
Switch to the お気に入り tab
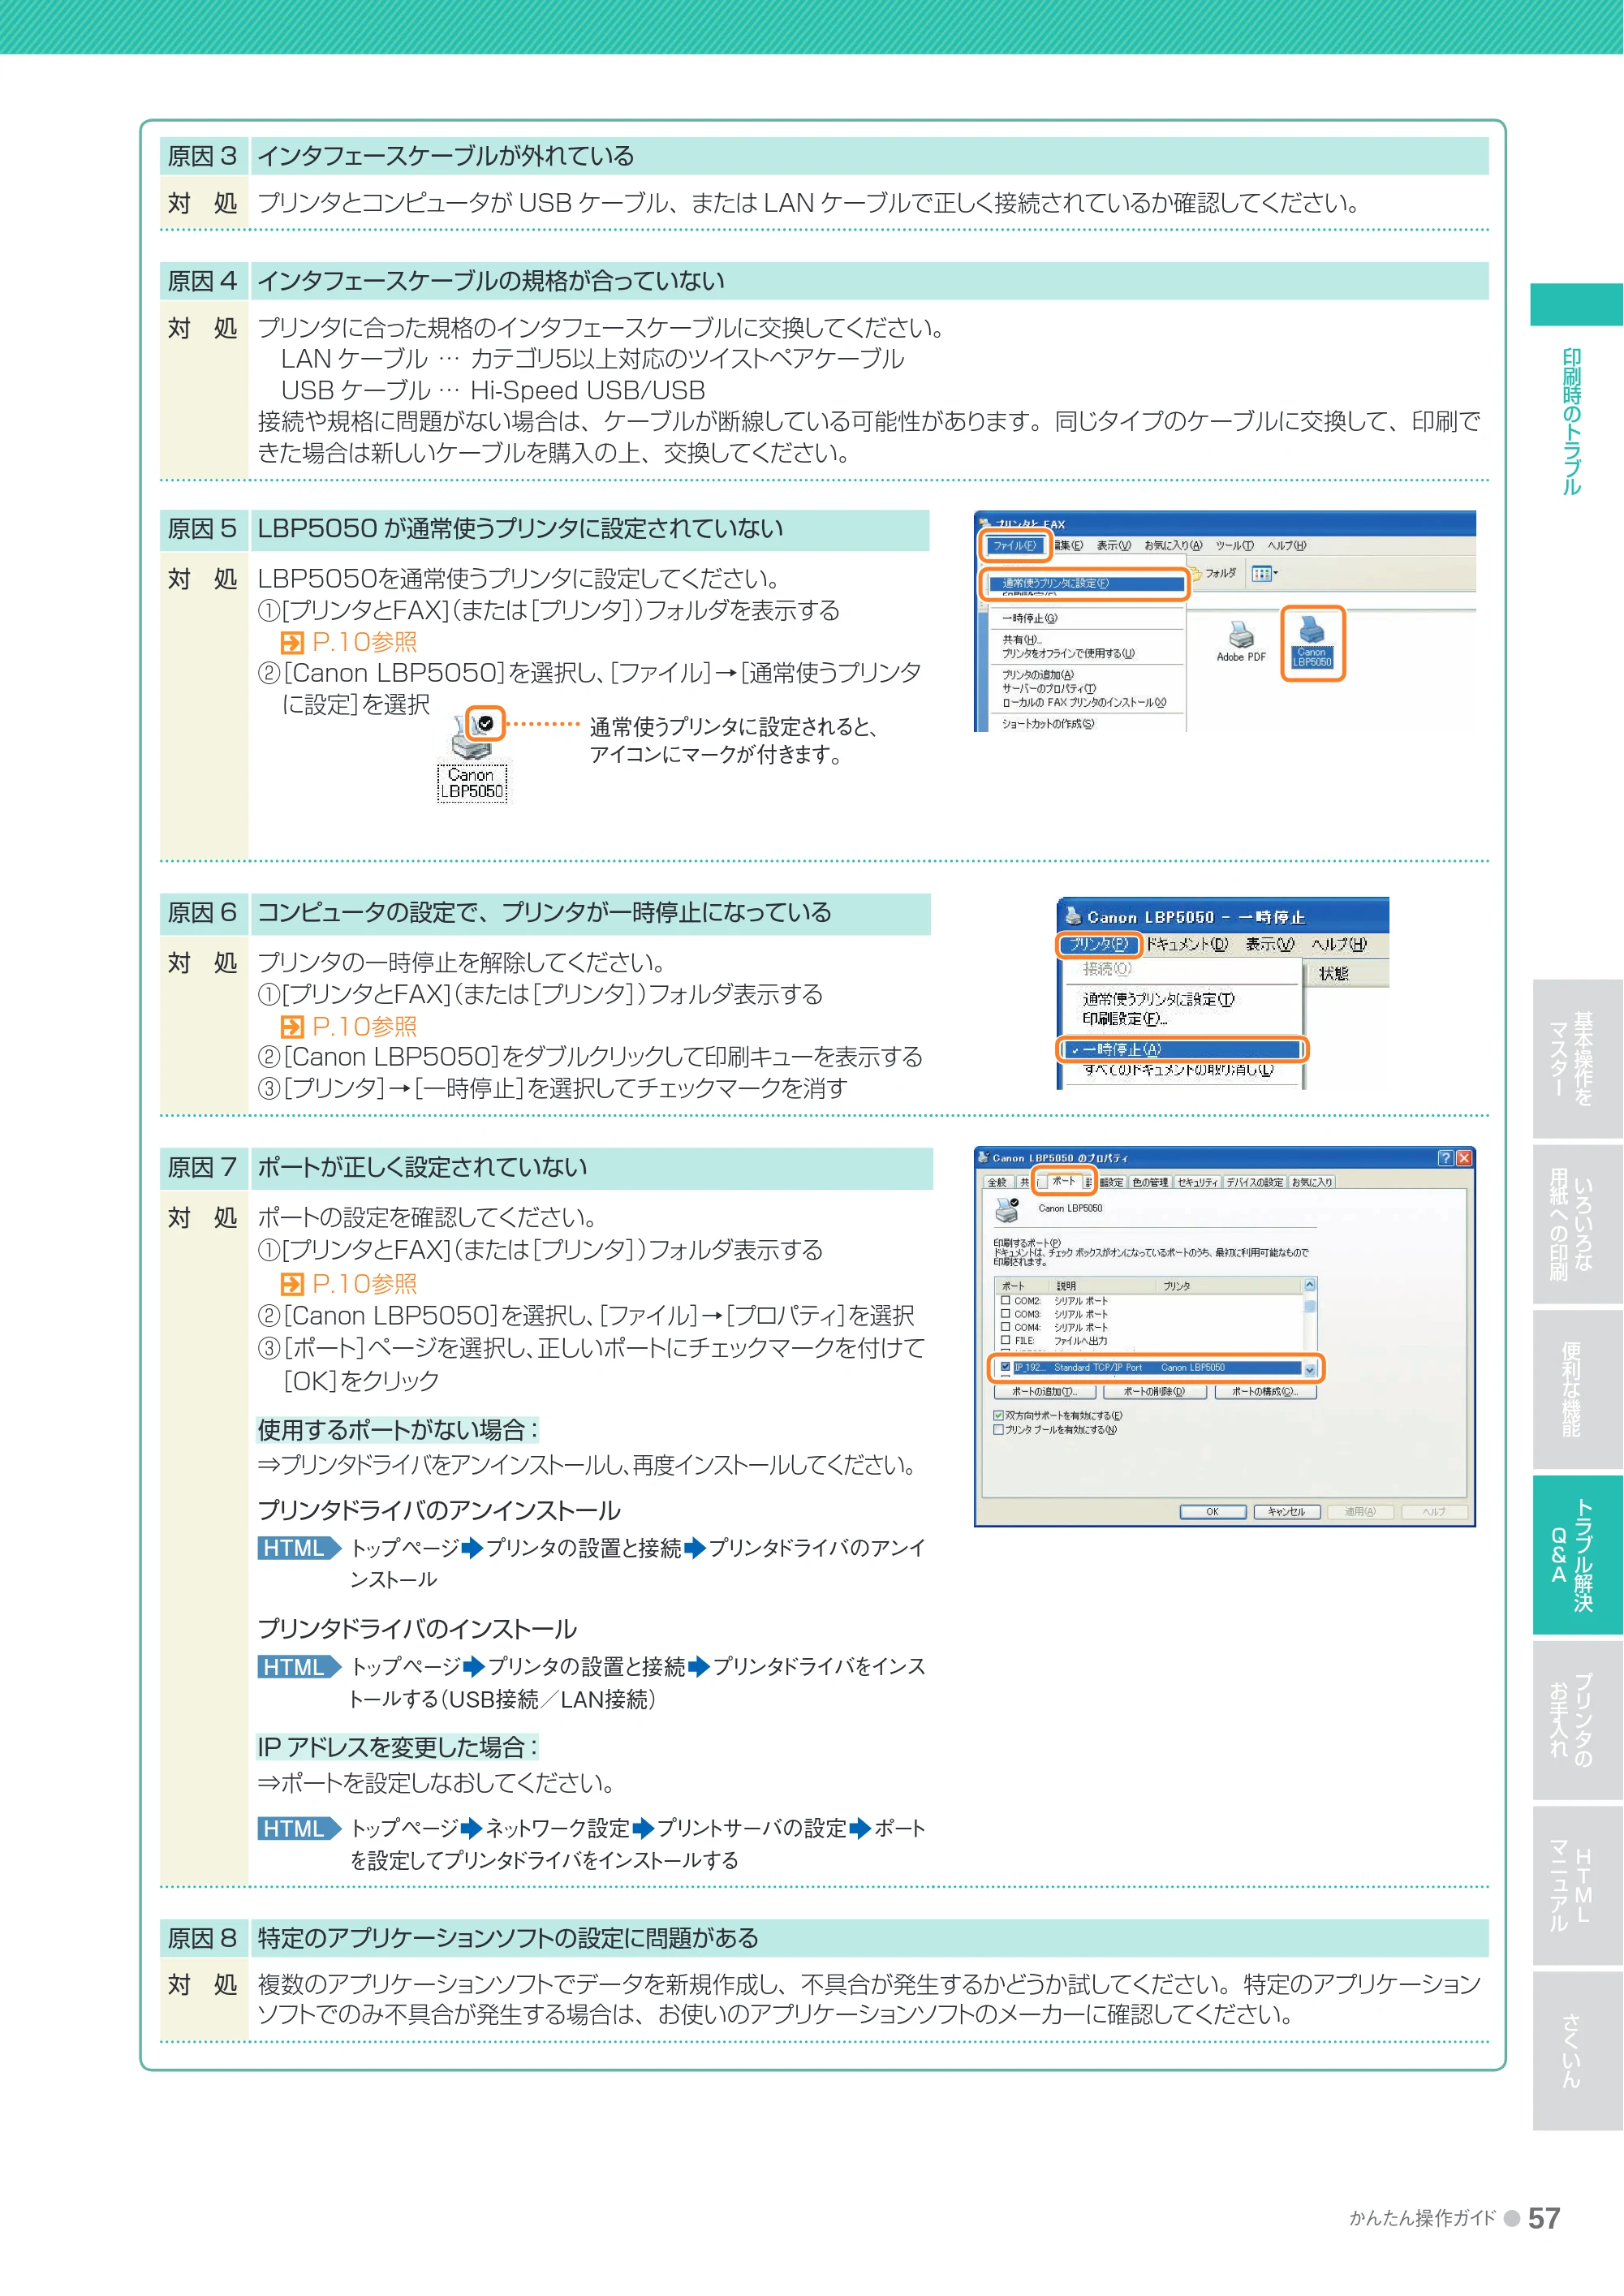tap(1311, 1182)
